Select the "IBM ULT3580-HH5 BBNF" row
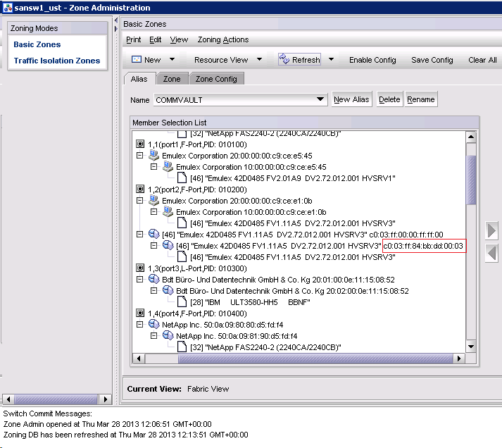 250,302
